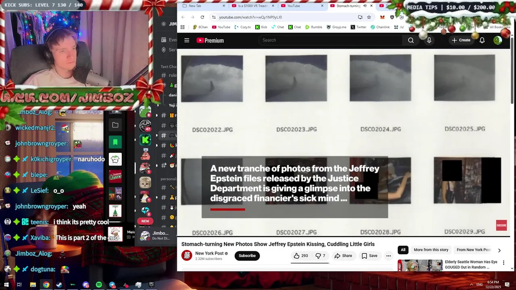This screenshot has height=290, width=516.
Task: Click the ENG language indicator
Action: tap(479, 284)
